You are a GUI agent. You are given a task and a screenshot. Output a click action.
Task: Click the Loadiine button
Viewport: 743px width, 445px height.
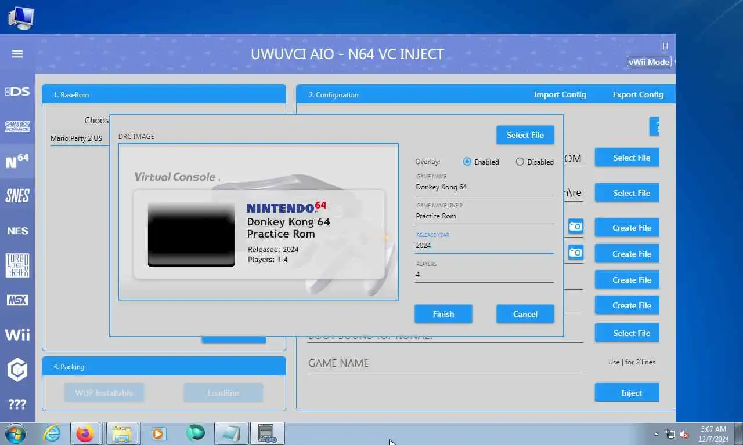(x=223, y=393)
